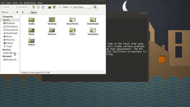Click the Forward navigation button
Image resolution: width=190 pixels, height=107 pixels.
pyautogui.click(x=21, y=7)
